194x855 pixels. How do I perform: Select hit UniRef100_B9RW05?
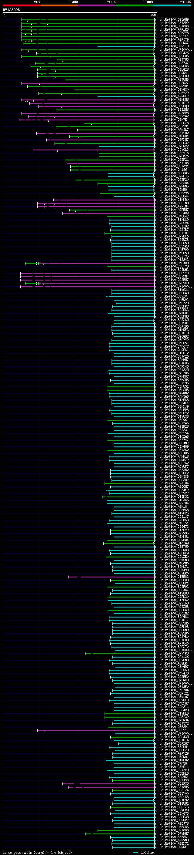(x=174, y=66)
